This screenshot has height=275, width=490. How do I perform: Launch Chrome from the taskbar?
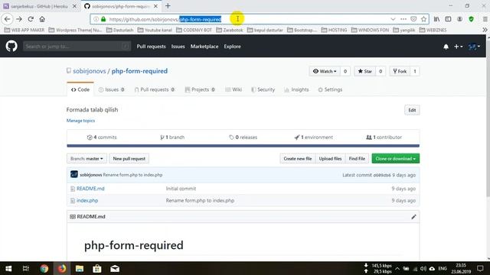[x=44, y=268]
